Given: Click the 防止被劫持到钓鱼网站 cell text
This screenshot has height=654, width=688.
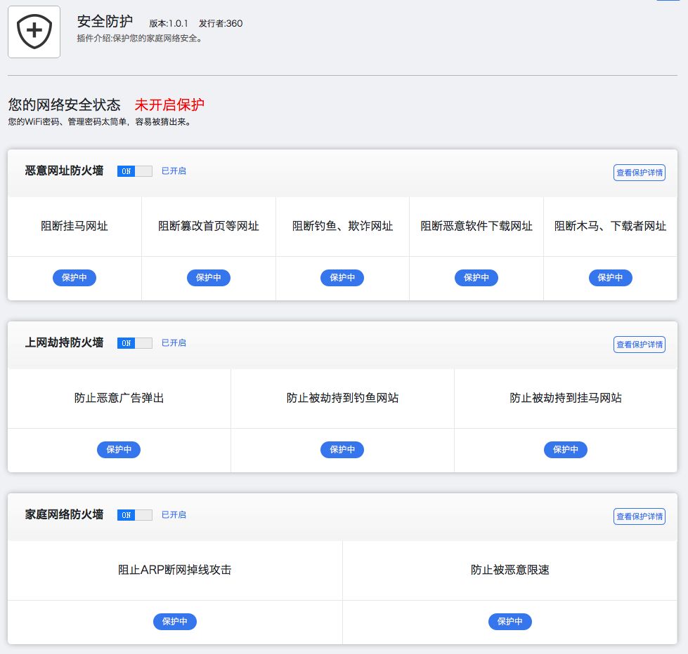Looking at the screenshot, I should point(342,398).
